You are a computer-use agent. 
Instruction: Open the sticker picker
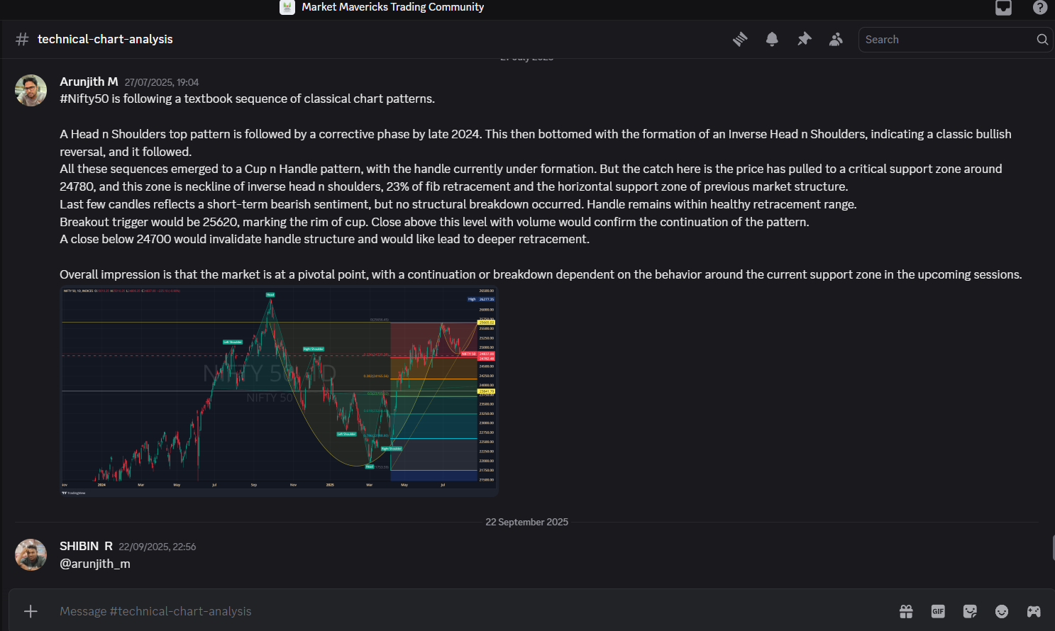tap(970, 611)
